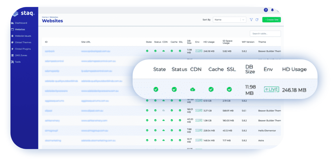335x163 pixels.
Task: Click CDN cloud icon in 1.08 GB row
Action: click(164, 120)
